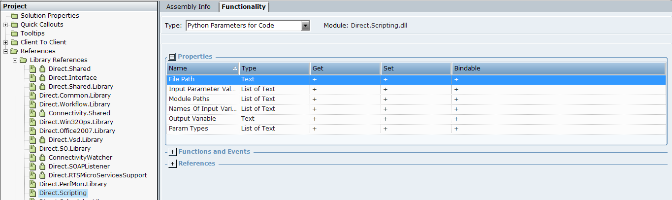Select the Functionality tab
The image size is (672, 200).
tap(243, 6)
